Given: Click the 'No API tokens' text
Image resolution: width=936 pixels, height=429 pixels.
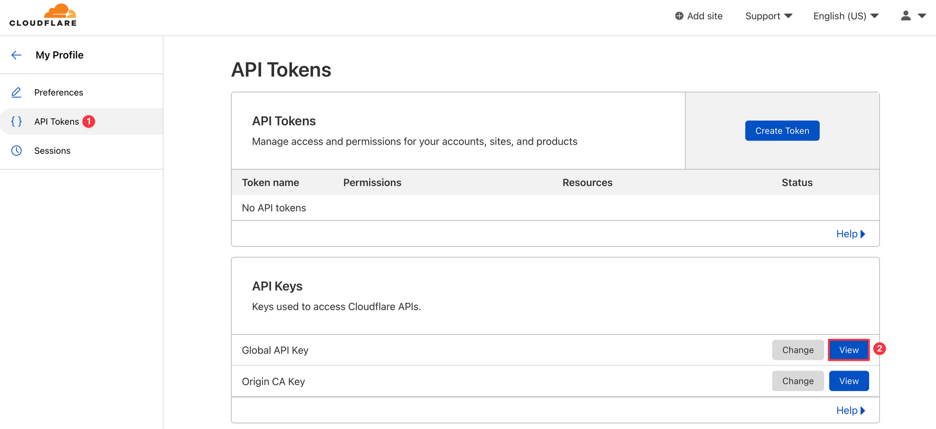Looking at the screenshot, I should [x=274, y=208].
